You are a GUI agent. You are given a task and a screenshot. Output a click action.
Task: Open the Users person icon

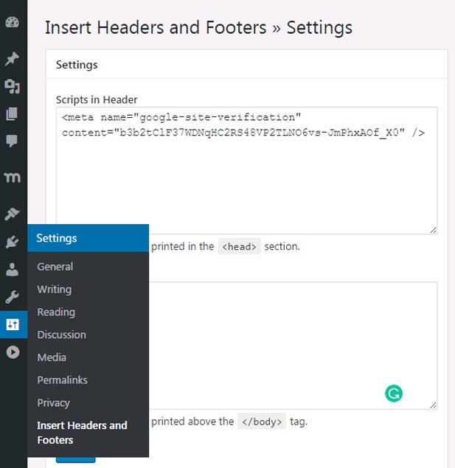(13, 269)
